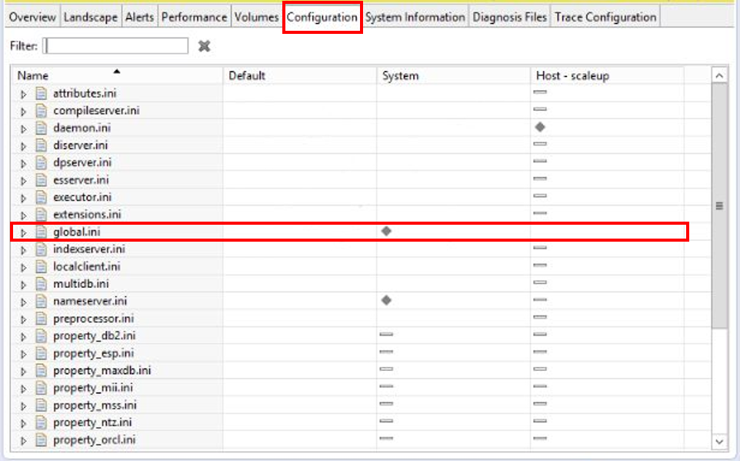Click the attributes.ini file icon
The height and width of the screenshot is (461, 740).
click(42, 93)
